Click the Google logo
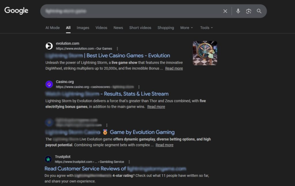295x186 pixels. (16, 11)
